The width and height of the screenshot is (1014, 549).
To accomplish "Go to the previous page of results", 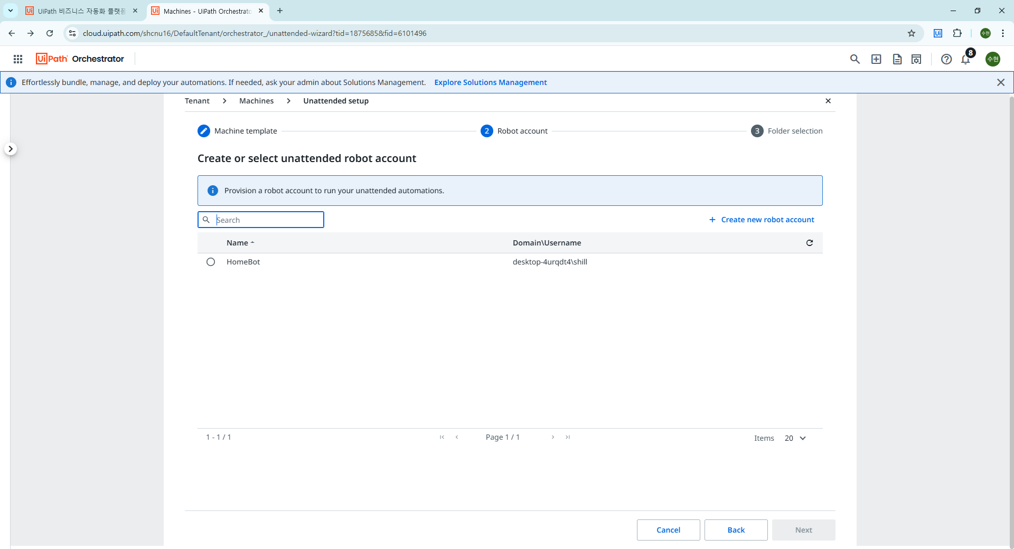I will pos(457,437).
